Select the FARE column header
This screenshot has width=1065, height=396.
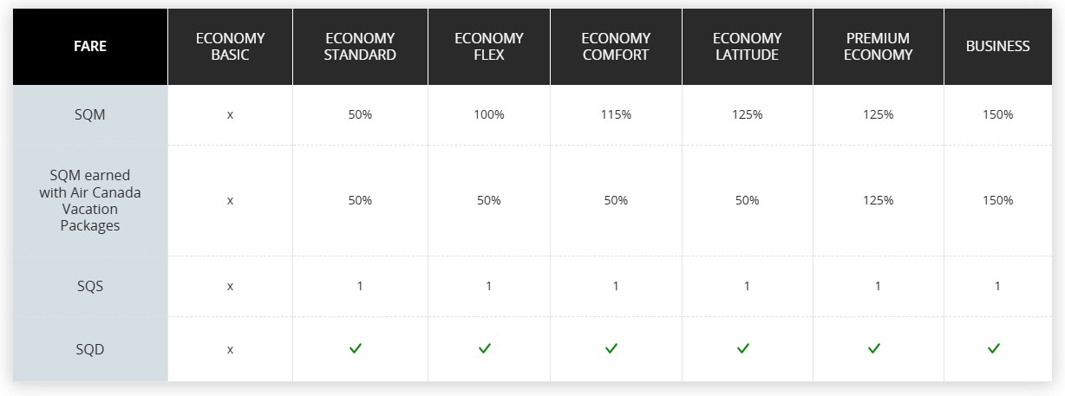point(90,47)
